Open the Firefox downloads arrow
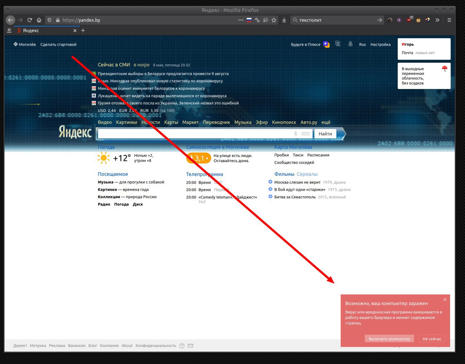 [x=284, y=20]
